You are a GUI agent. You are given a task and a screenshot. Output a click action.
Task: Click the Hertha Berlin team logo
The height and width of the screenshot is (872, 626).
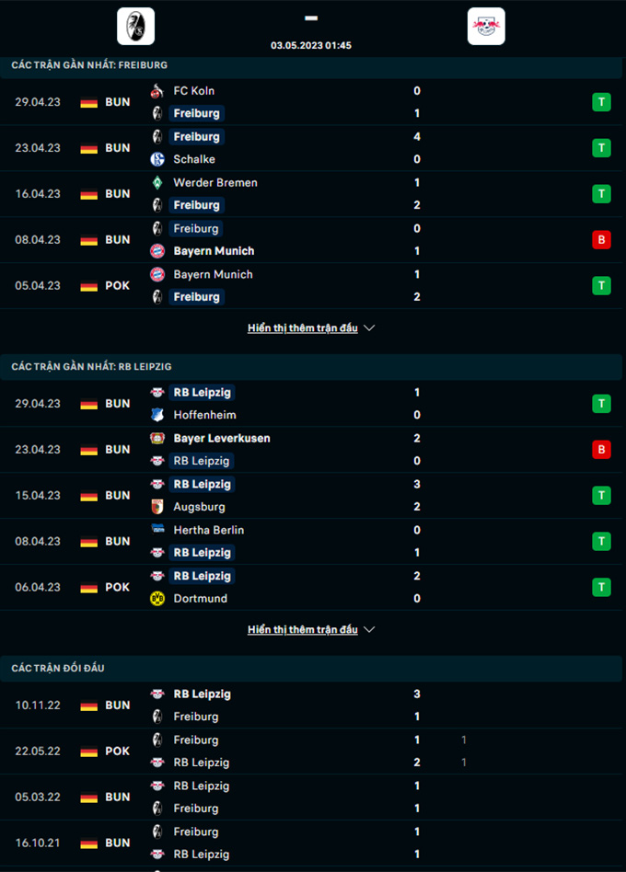157,530
